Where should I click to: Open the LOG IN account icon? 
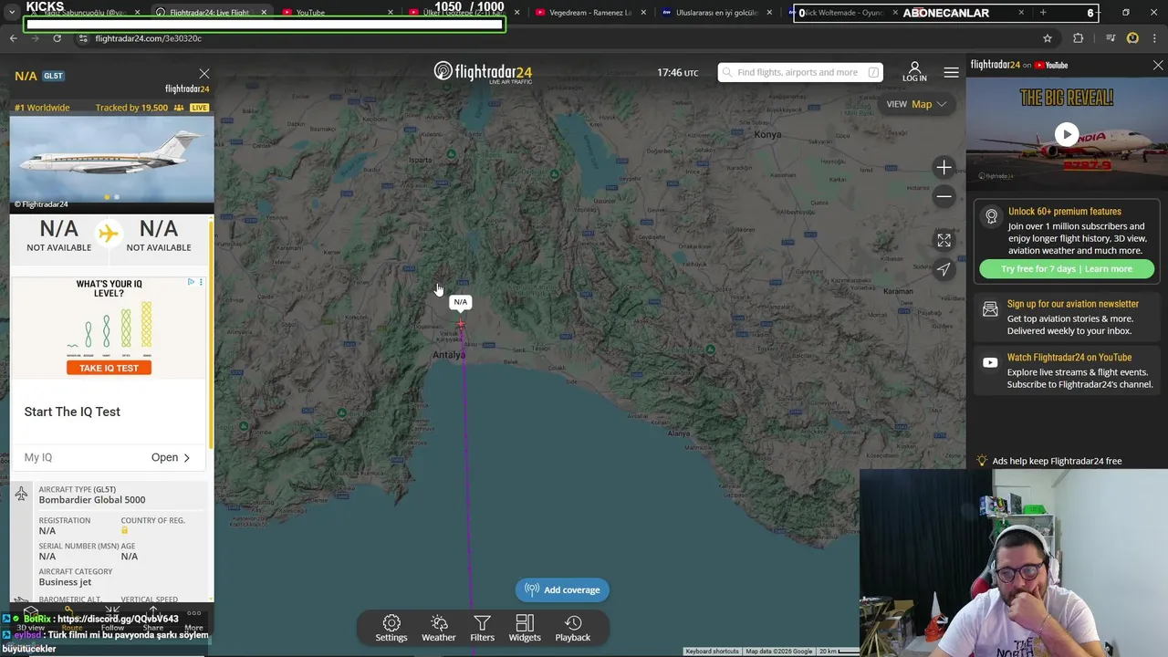click(914, 72)
